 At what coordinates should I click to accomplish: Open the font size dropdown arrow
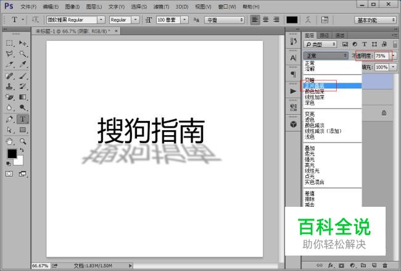pos(184,20)
